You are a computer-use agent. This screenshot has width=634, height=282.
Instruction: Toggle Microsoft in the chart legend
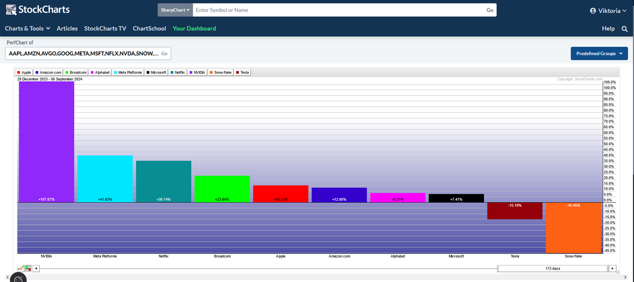[x=156, y=72]
